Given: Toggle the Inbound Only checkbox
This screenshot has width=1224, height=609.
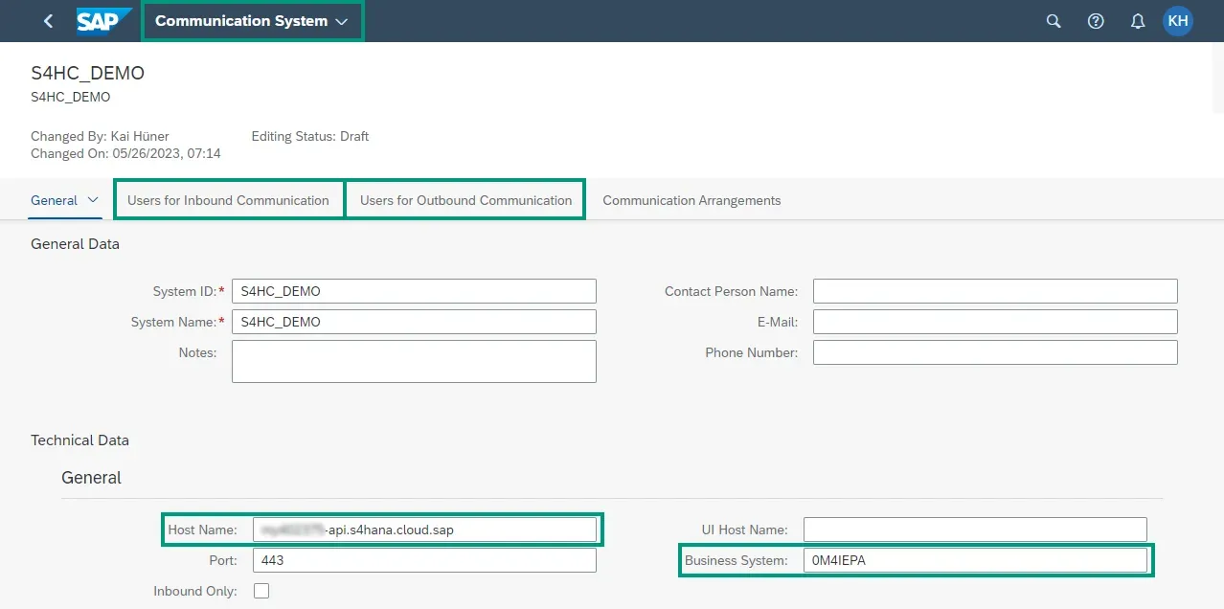Looking at the screenshot, I should click(261, 591).
